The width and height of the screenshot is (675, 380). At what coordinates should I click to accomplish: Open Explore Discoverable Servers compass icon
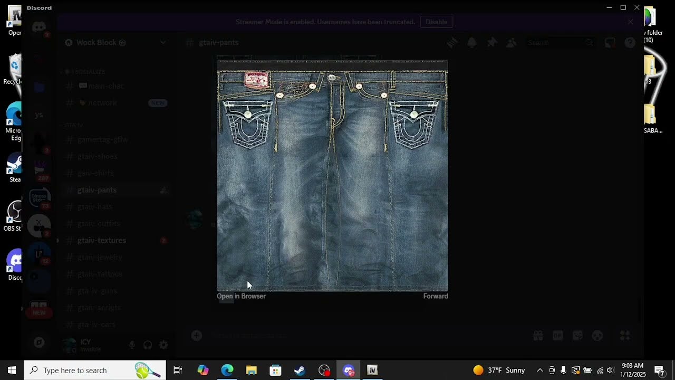coord(39,343)
